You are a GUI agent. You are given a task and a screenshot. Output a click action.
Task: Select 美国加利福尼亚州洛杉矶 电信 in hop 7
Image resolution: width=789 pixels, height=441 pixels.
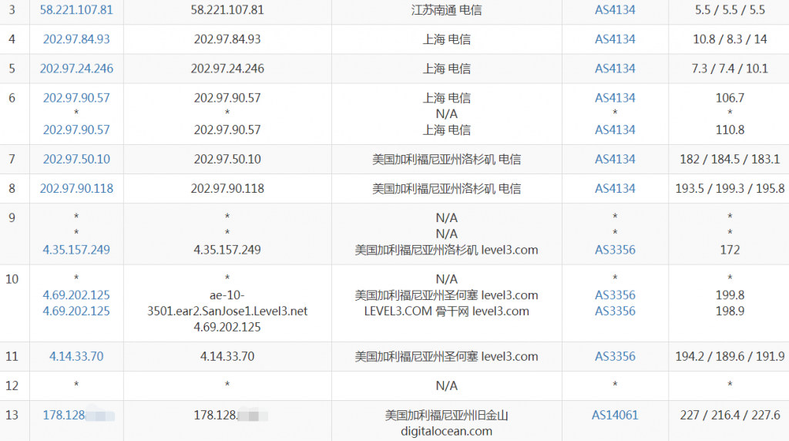click(x=446, y=159)
